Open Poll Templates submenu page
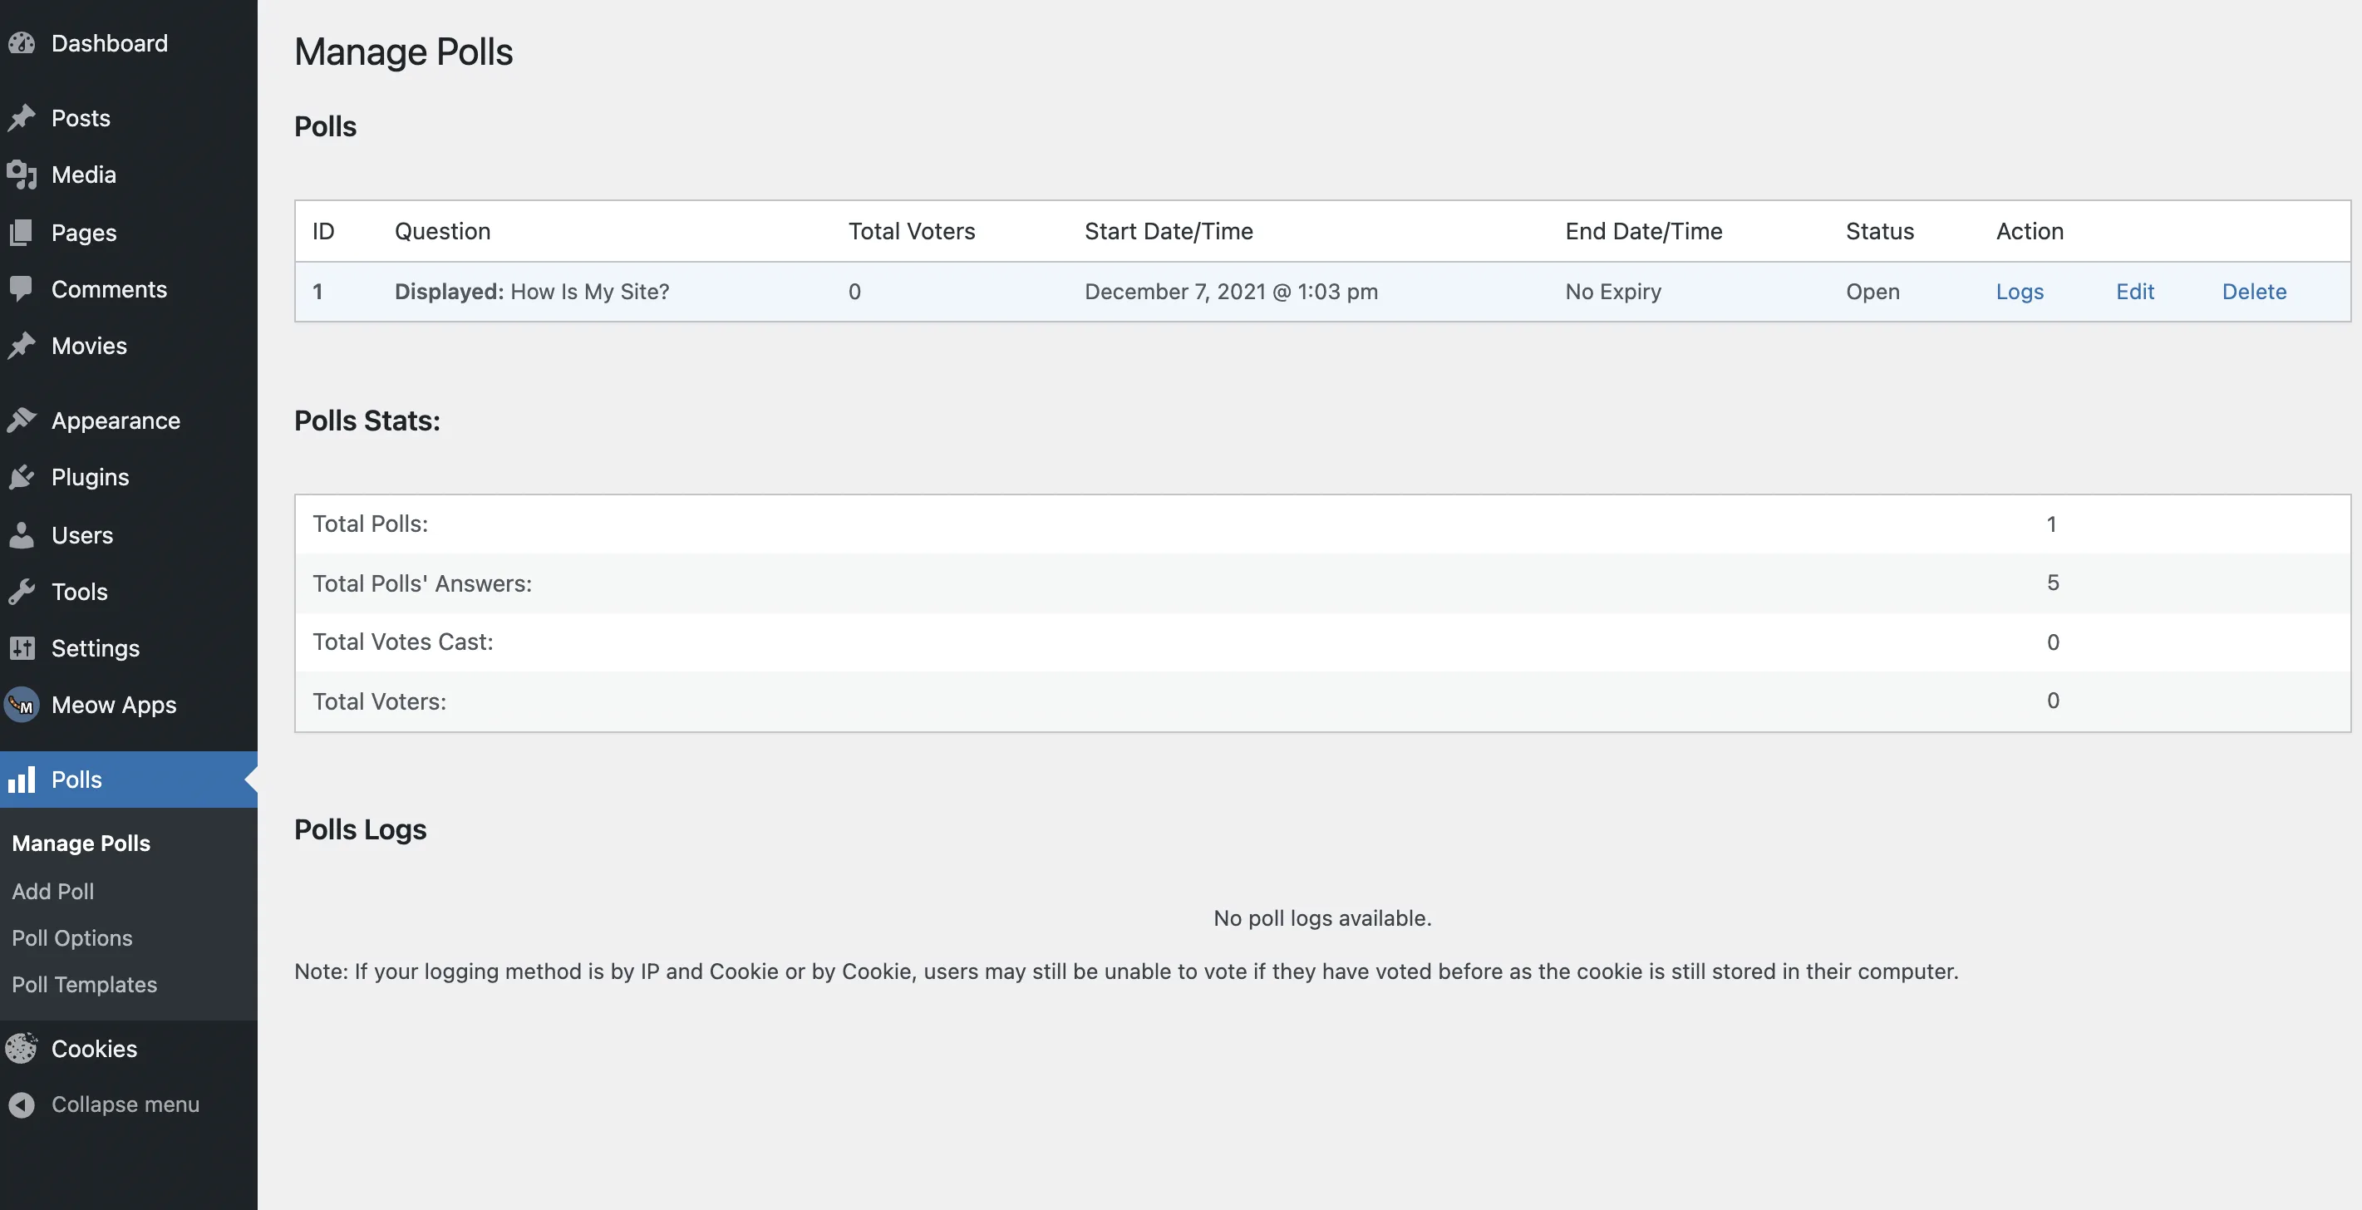The width and height of the screenshot is (2362, 1210). click(85, 985)
